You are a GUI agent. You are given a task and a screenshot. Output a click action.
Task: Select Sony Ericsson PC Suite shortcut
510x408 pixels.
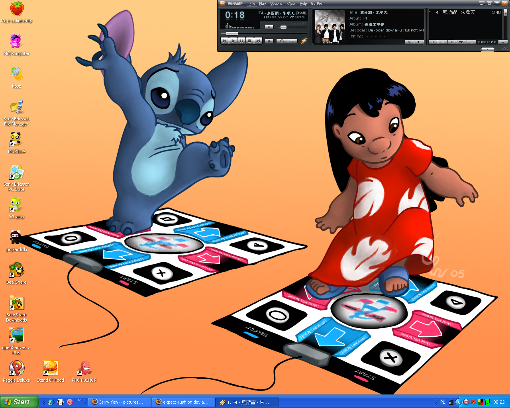click(x=17, y=178)
